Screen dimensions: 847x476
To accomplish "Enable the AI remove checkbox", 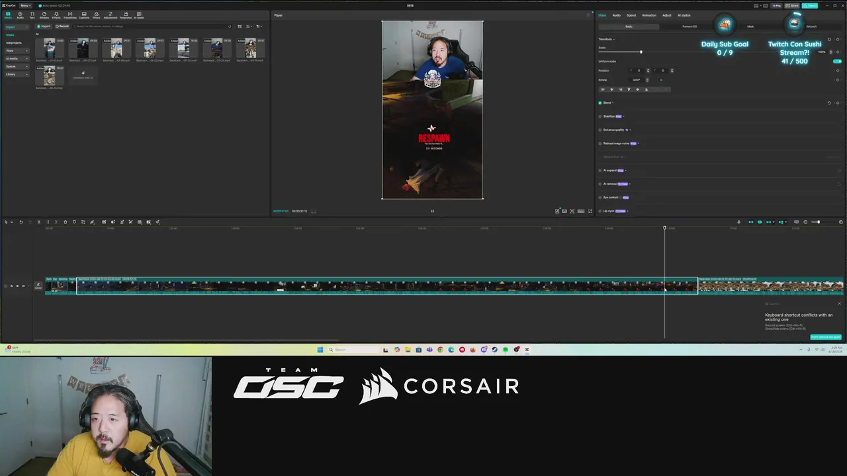I will pos(600,184).
